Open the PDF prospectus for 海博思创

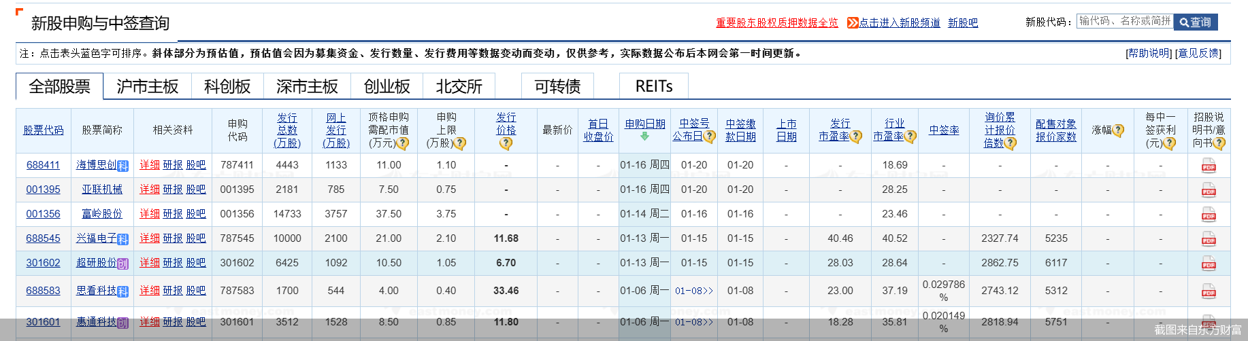[1209, 166]
